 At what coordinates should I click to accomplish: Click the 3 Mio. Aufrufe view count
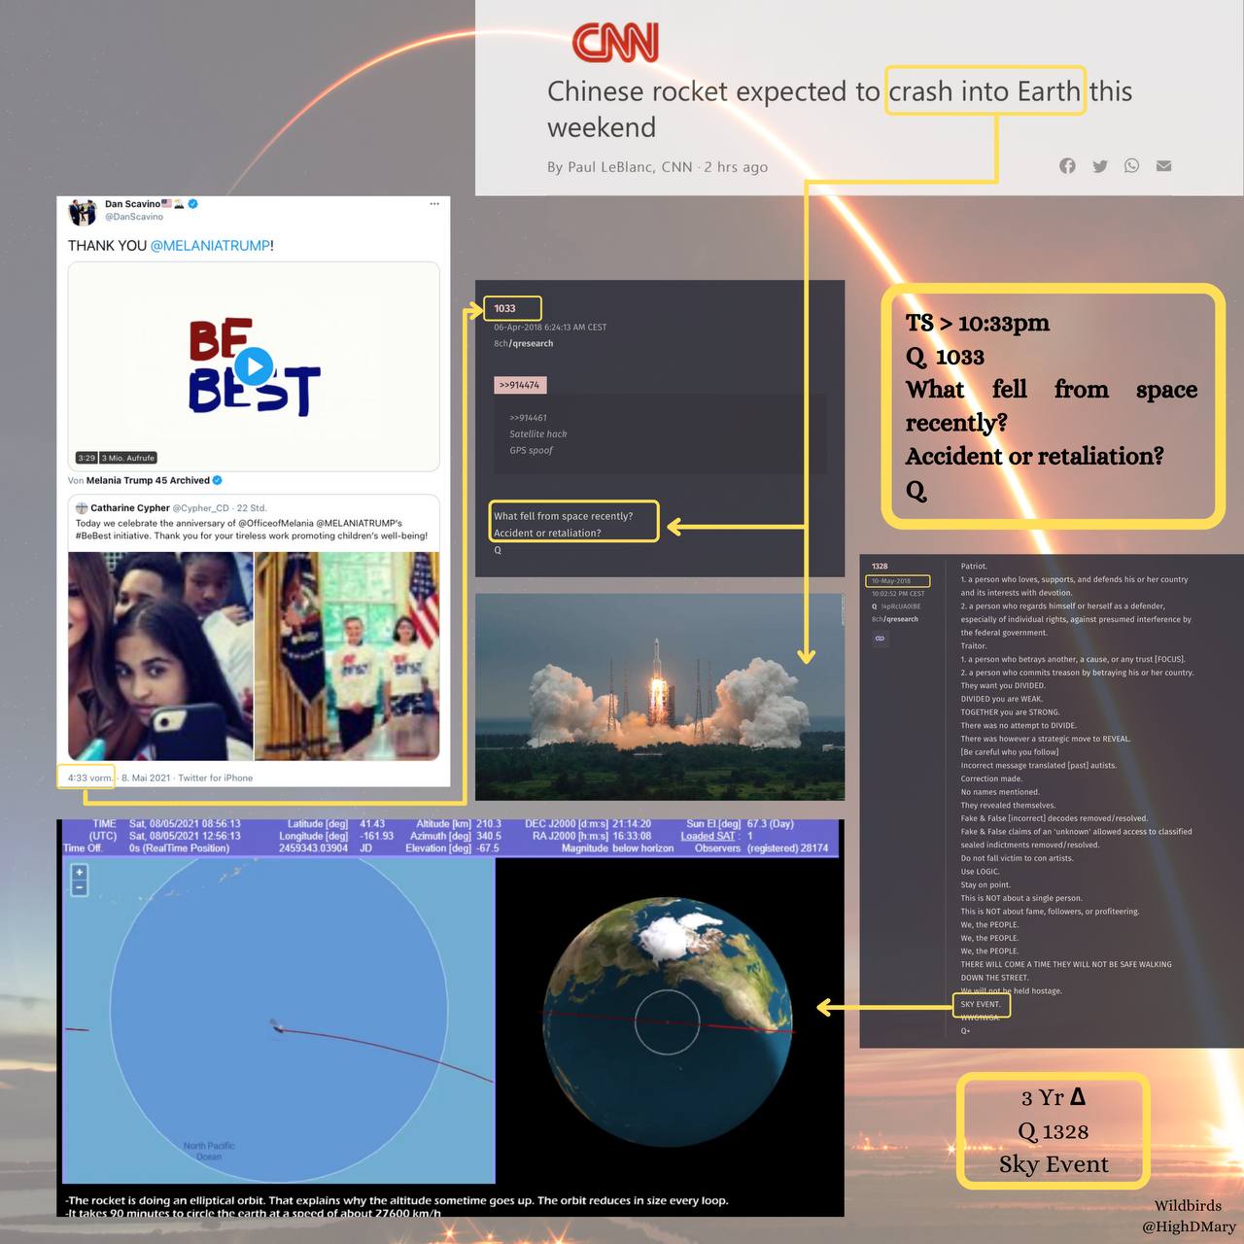click(x=128, y=458)
